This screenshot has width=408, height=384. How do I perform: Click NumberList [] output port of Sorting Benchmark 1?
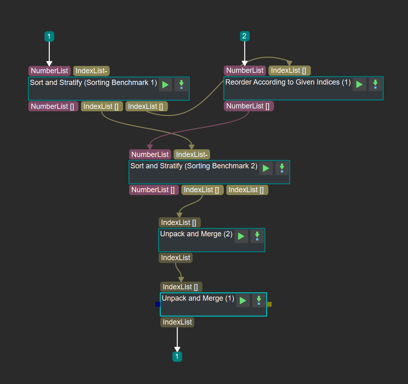(x=53, y=106)
